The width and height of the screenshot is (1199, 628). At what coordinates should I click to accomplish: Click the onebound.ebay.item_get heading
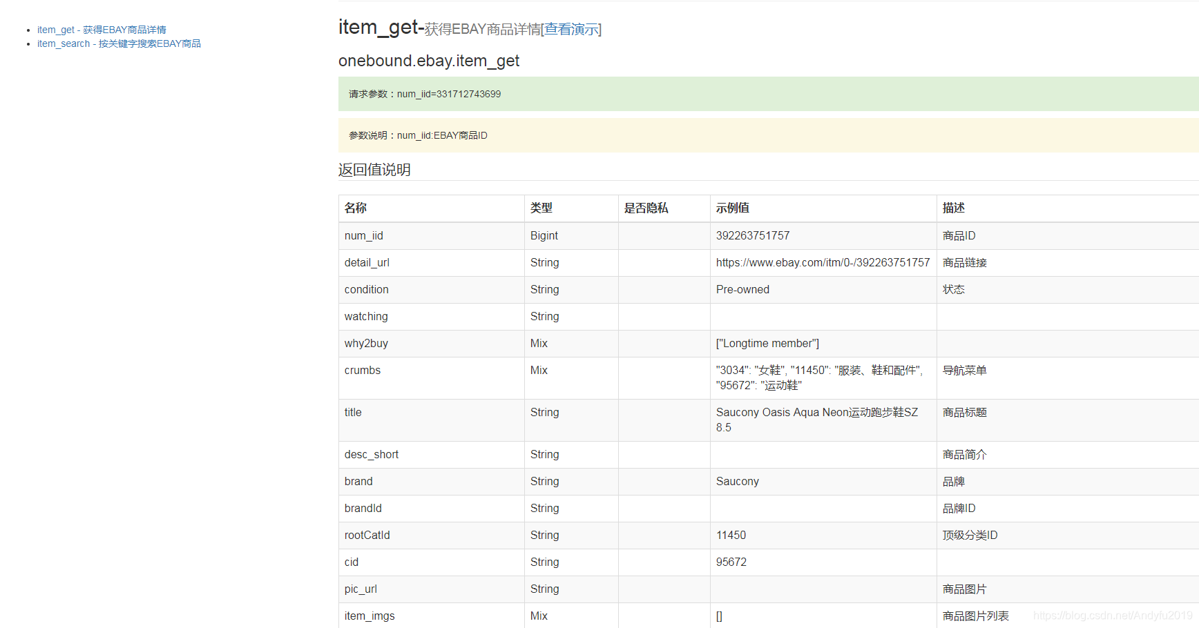pyautogui.click(x=429, y=61)
